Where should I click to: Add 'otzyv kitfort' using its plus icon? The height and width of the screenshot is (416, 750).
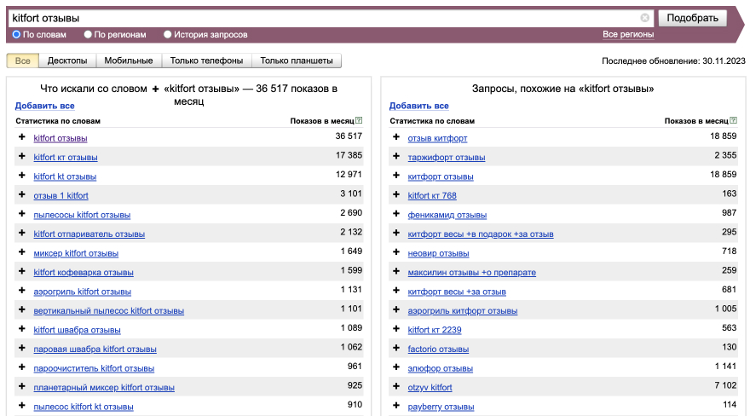pos(396,386)
